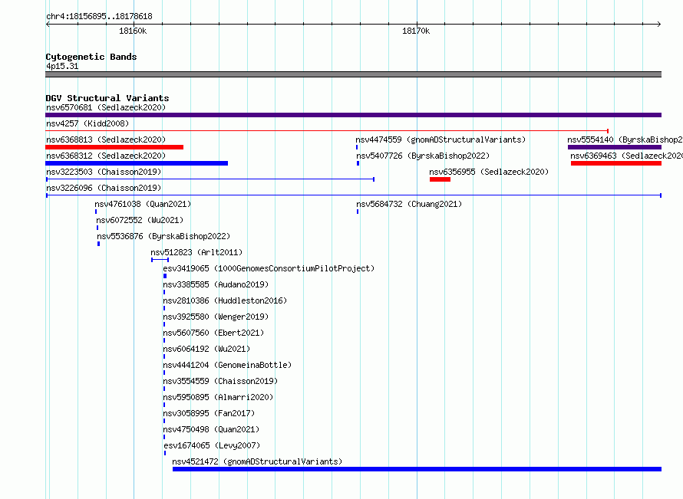Click nsv2810386 (Huddleston2016) variant label
This screenshot has width=683, height=499.
[225, 300]
